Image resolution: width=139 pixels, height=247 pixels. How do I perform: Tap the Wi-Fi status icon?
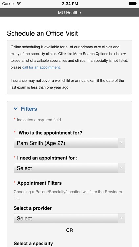[19, 4]
